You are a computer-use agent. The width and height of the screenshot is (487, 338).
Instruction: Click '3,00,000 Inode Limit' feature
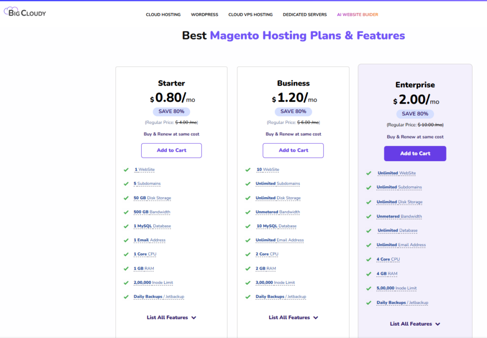tap(275, 282)
